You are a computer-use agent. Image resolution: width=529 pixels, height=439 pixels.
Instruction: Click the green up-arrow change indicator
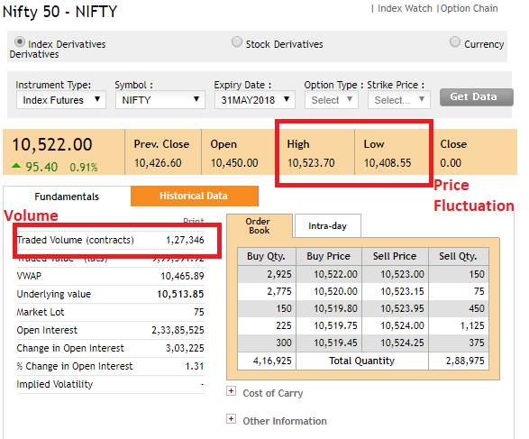16,166
